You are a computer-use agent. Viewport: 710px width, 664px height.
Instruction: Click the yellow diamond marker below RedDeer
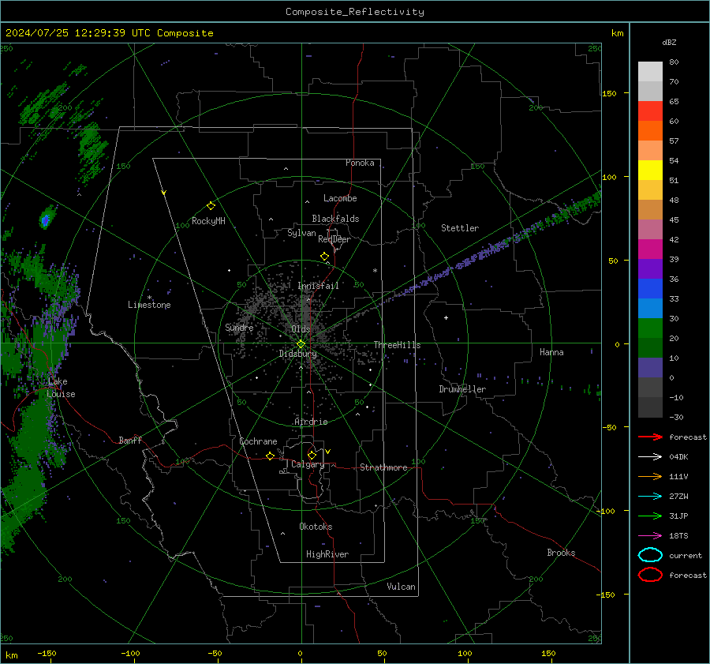tap(325, 257)
